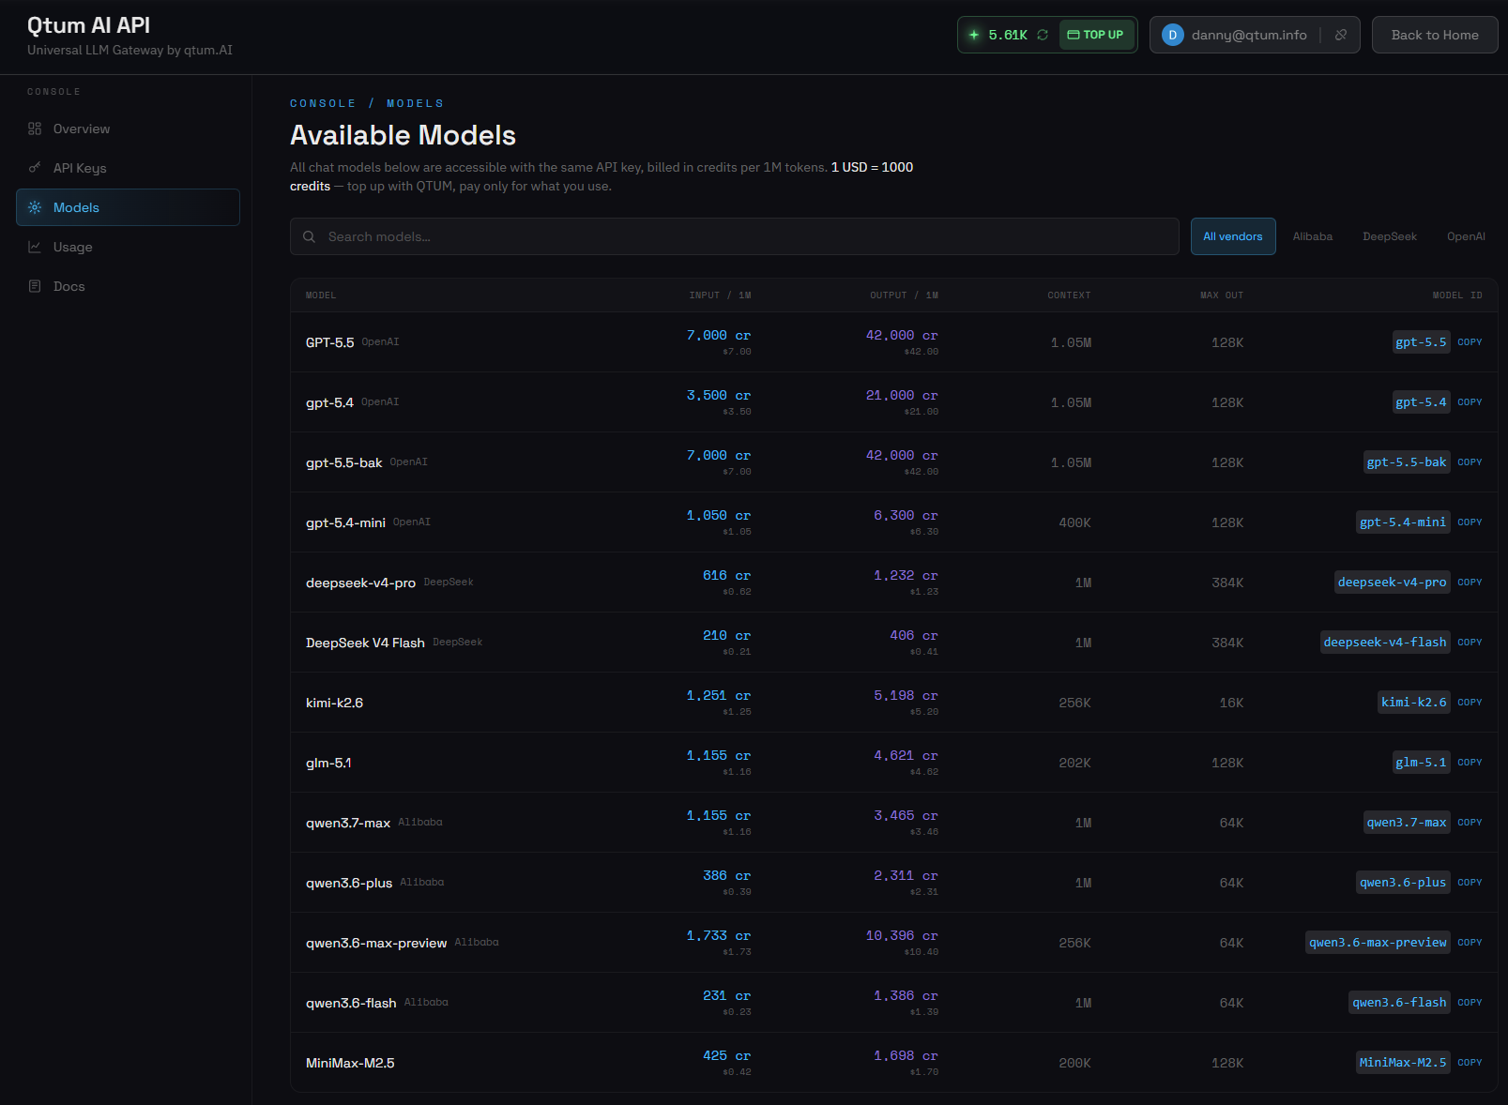Open Docs from the sidebar
1508x1105 pixels.
[x=128, y=286]
